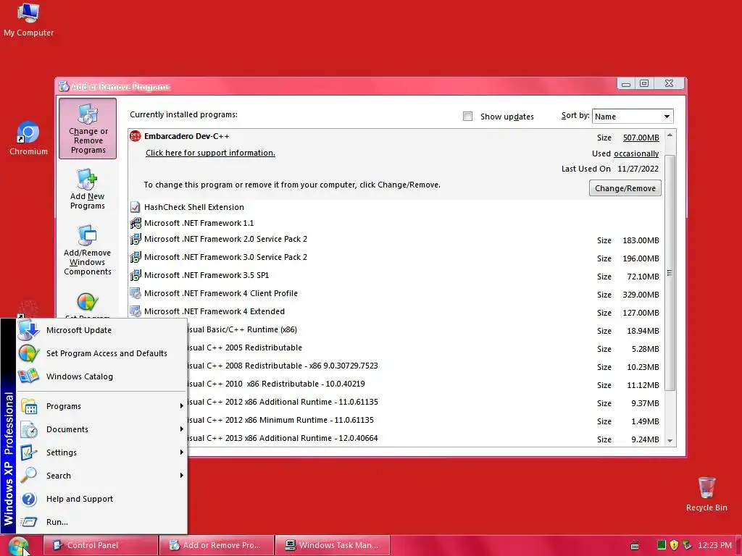Select Windows Catalog menu entry
The height and width of the screenshot is (556, 742).
(x=101, y=376)
